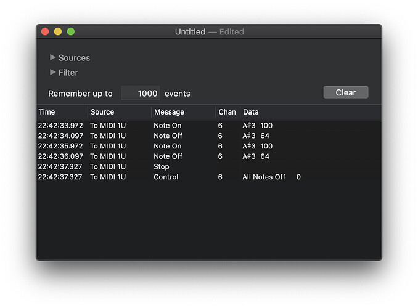Click the Source column header
This screenshot has width=418, height=308.
(x=120, y=112)
